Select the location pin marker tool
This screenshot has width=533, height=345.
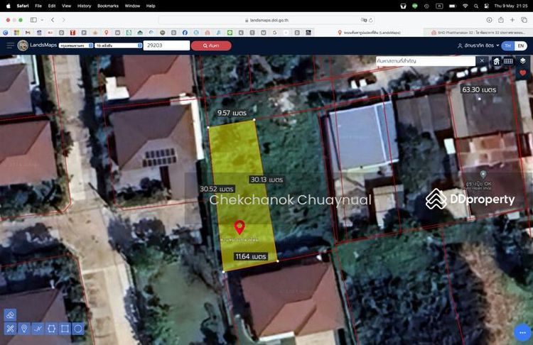tap(23, 329)
